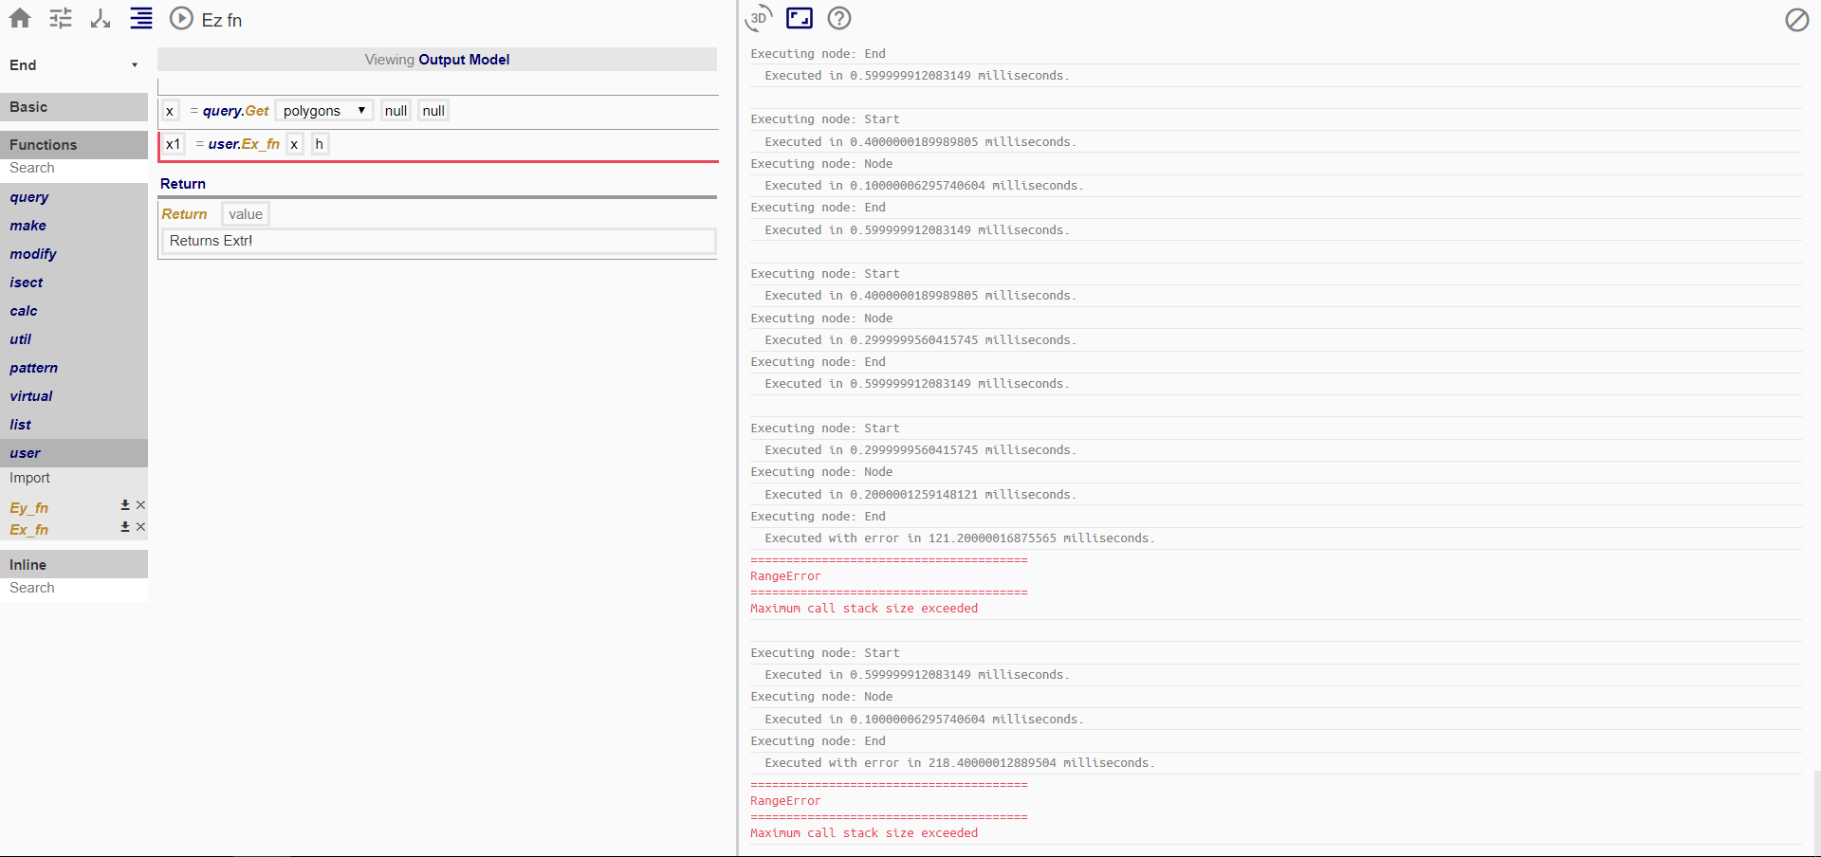Change polygons in query.Get dropdown
This screenshot has height=857, width=1821.
coord(323,110)
